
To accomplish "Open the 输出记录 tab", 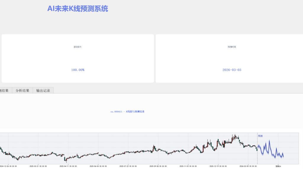I will [43, 91].
